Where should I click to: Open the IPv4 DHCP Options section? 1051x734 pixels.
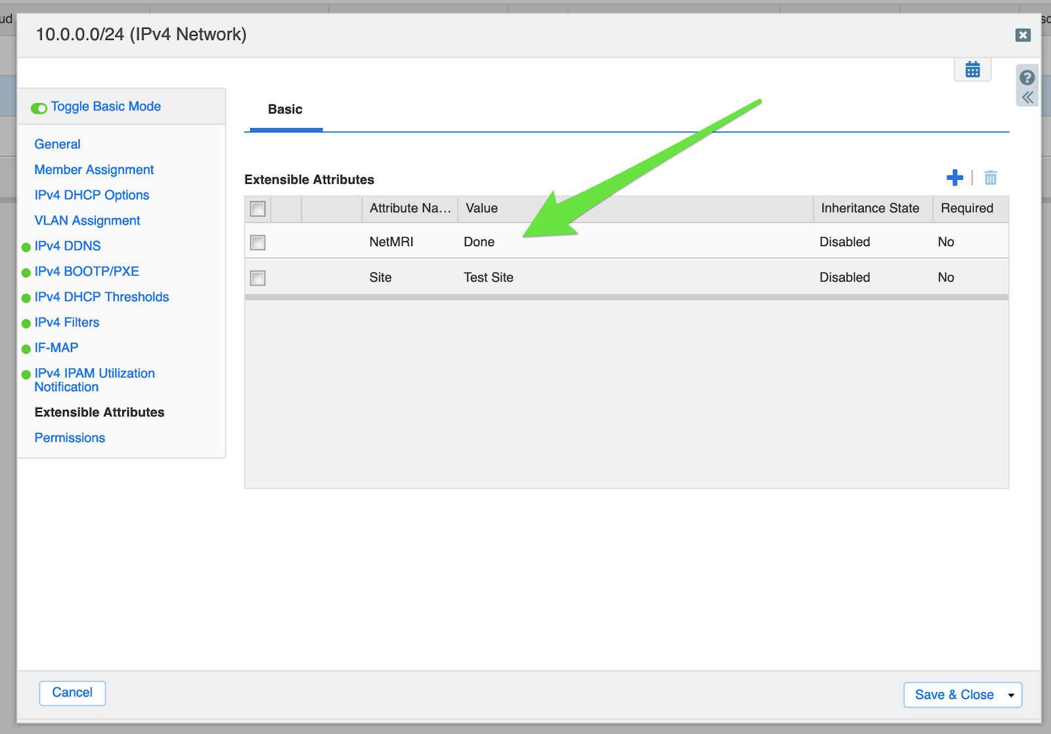[x=92, y=196]
